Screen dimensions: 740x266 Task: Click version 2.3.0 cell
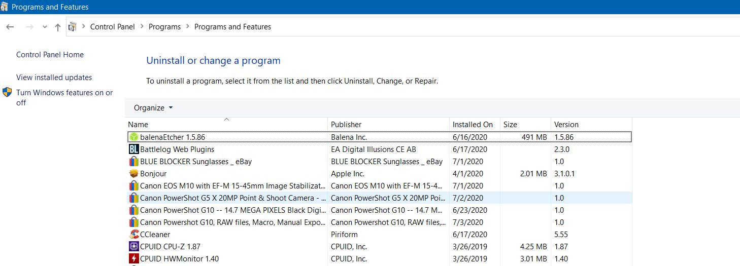(x=562, y=149)
